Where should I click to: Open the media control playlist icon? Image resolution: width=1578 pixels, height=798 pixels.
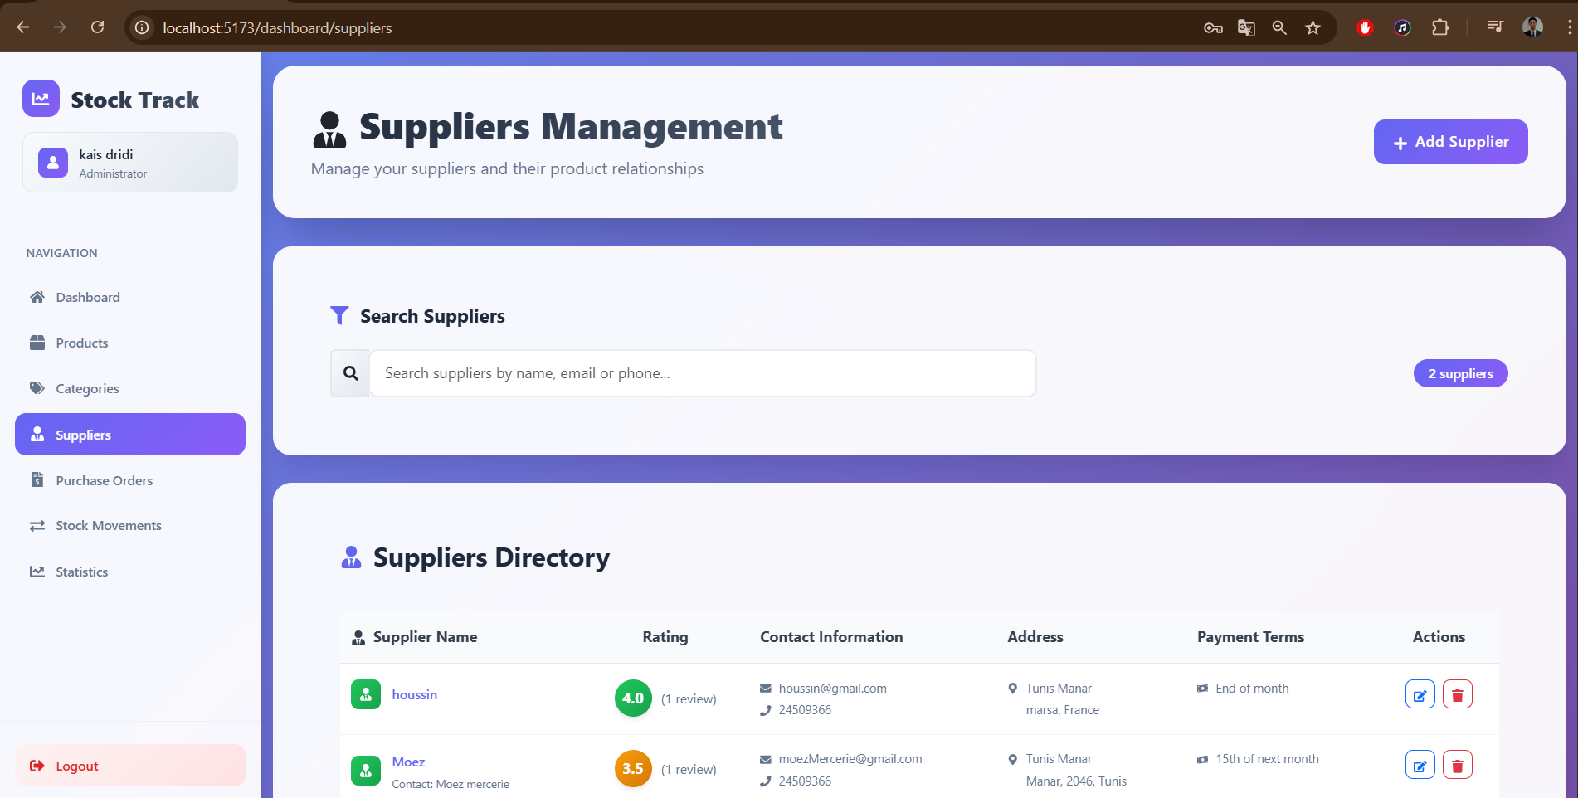pos(1496,27)
